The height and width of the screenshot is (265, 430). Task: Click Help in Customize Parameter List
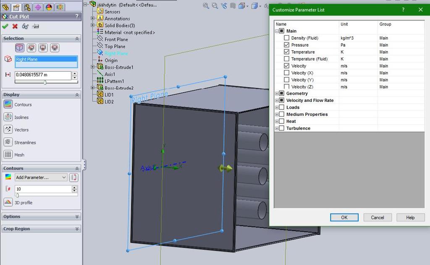pyautogui.click(x=410, y=217)
